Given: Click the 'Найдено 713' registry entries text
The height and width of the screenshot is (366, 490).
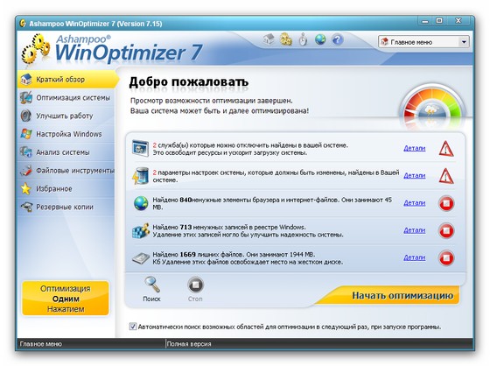Looking at the screenshot, I should click(x=248, y=231).
